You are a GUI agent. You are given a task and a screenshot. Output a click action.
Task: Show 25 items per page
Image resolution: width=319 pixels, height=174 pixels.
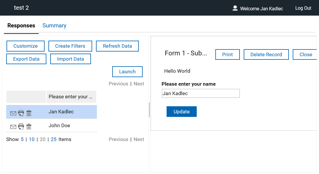[53, 139]
